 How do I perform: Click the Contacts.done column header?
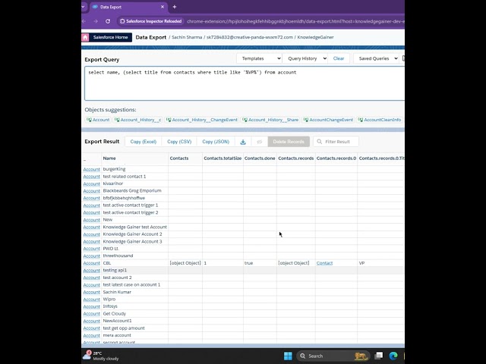pyautogui.click(x=260, y=158)
